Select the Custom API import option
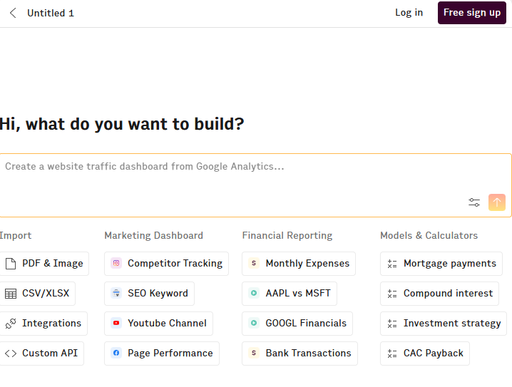The height and width of the screenshot is (387, 512). coord(42,354)
